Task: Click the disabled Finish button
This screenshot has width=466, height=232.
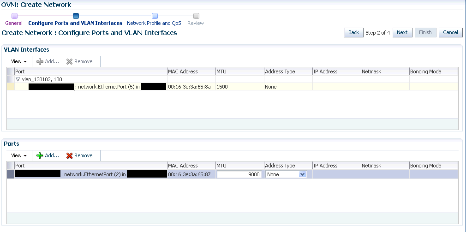Action: [425, 32]
